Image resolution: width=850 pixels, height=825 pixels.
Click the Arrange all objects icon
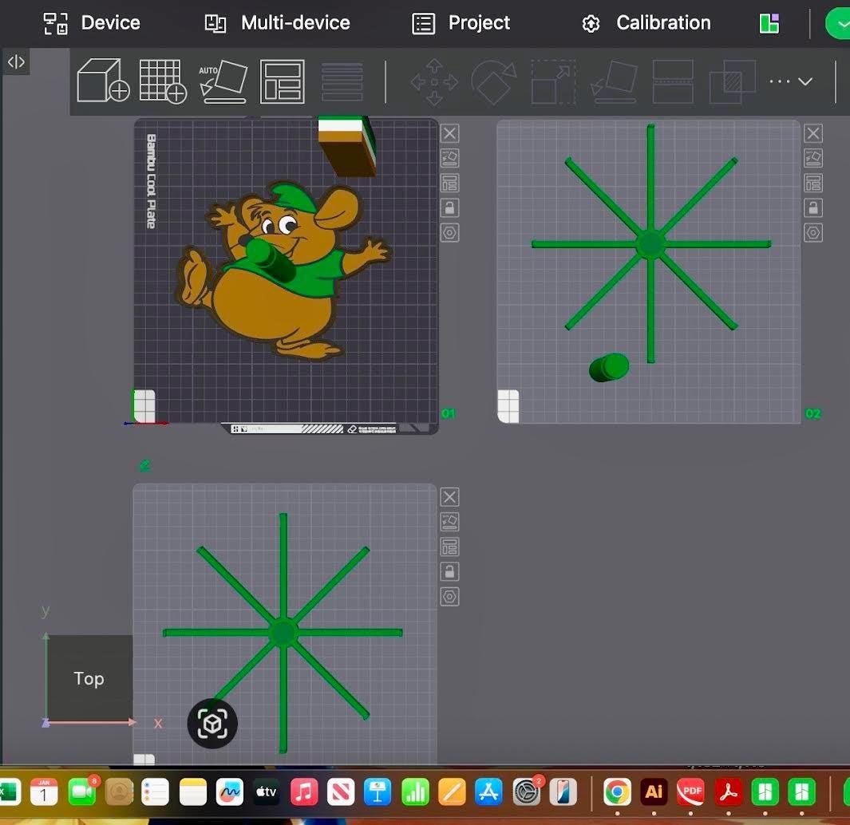283,81
